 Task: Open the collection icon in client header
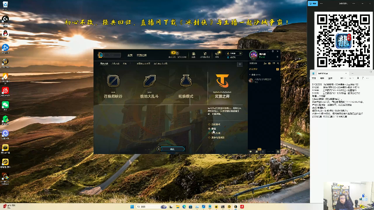194,54
